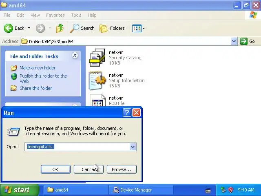Click the folder icon in the address bar
261x196 pixels.
click(24, 41)
